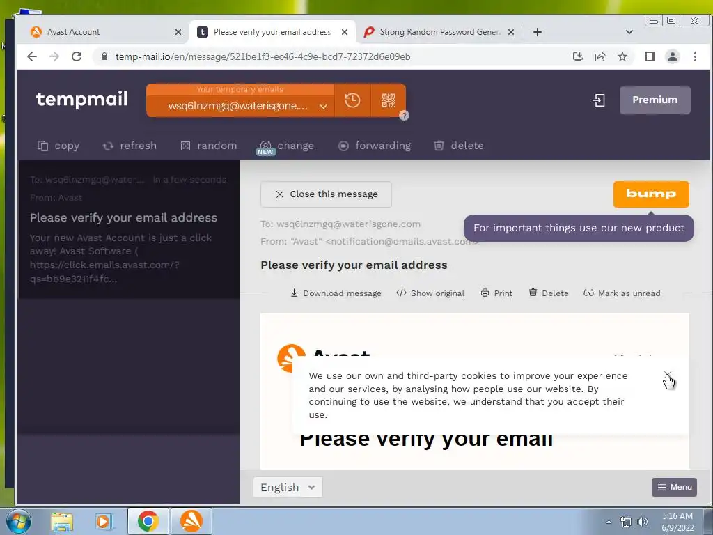Print the message
The width and height of the screenshot is (713, 535).
[x=496, y=293]
